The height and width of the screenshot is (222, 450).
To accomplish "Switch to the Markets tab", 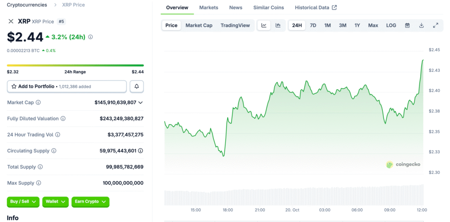I will 208,7.
